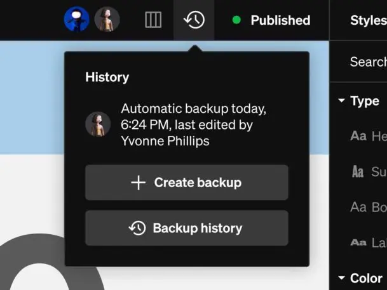Select the "Aa Su" text style
387x290 pixels.
pyautogui.click(x=369, y=171)
